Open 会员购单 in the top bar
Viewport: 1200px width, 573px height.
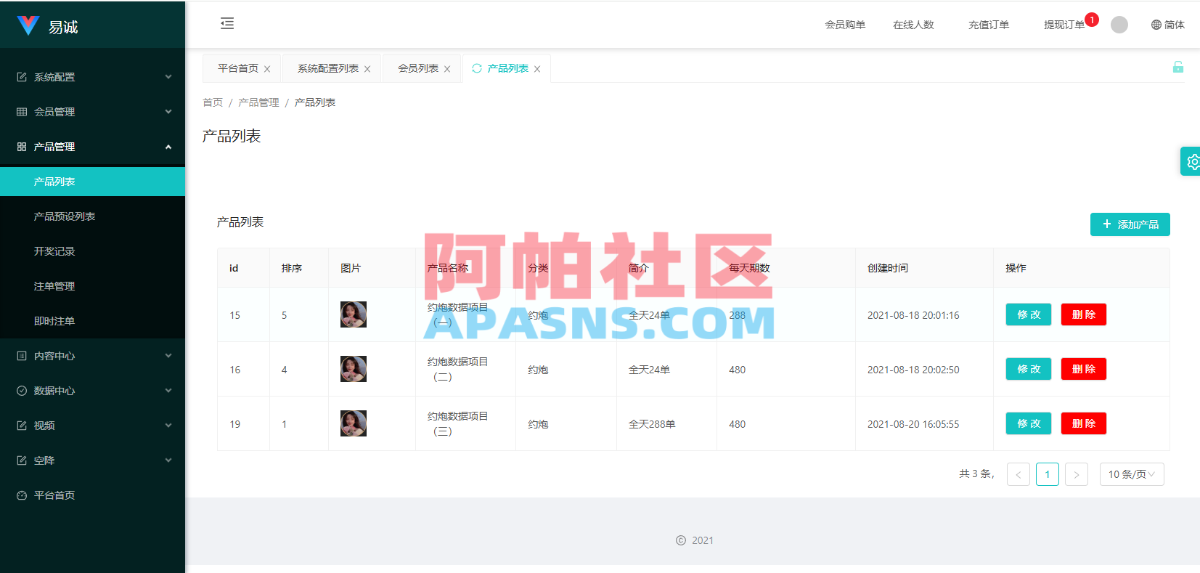(845, 25)
